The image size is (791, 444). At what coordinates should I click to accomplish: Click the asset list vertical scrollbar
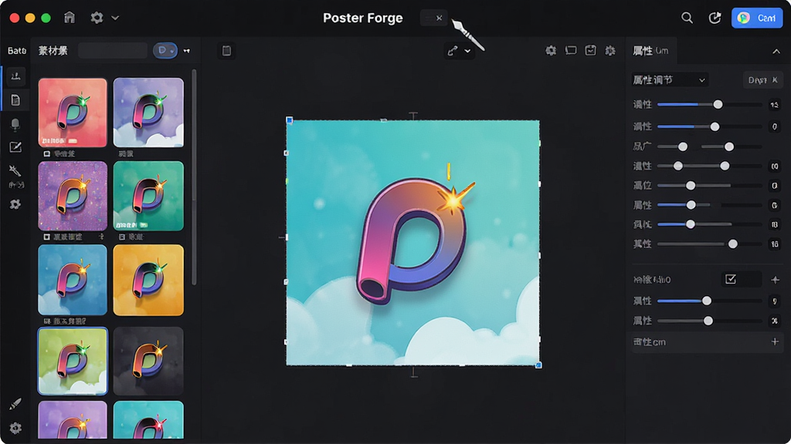[194, 177]
